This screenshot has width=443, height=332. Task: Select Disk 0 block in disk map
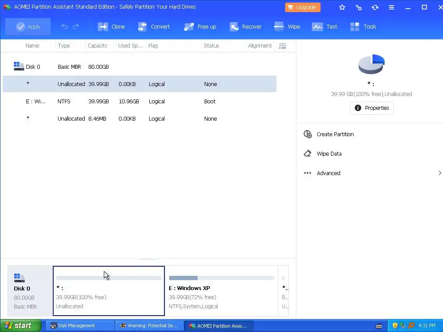coord(30,291)
